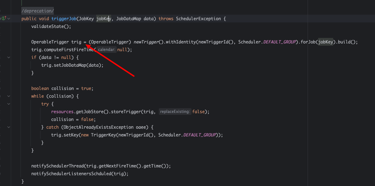Click the folded /deprecation/ comment
The height and width of the screenshot is (186, 375).
[38, 11]
